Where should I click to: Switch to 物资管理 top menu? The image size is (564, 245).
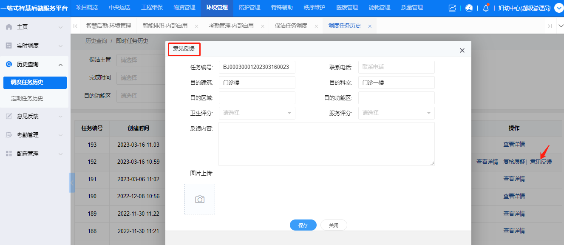point(184,7)
